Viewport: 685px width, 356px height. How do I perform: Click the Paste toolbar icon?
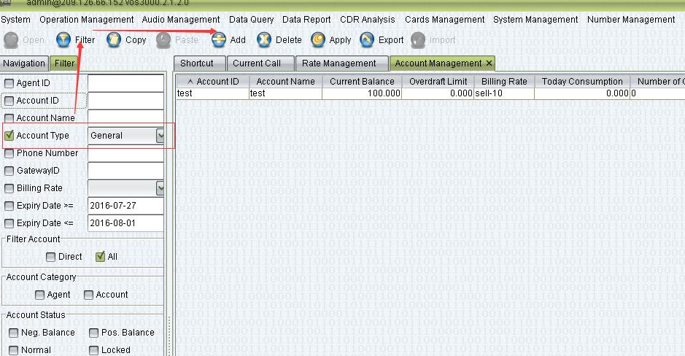[x=163, y=39]
